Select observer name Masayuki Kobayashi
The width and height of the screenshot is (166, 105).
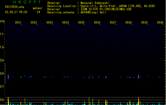pos(95,3)
